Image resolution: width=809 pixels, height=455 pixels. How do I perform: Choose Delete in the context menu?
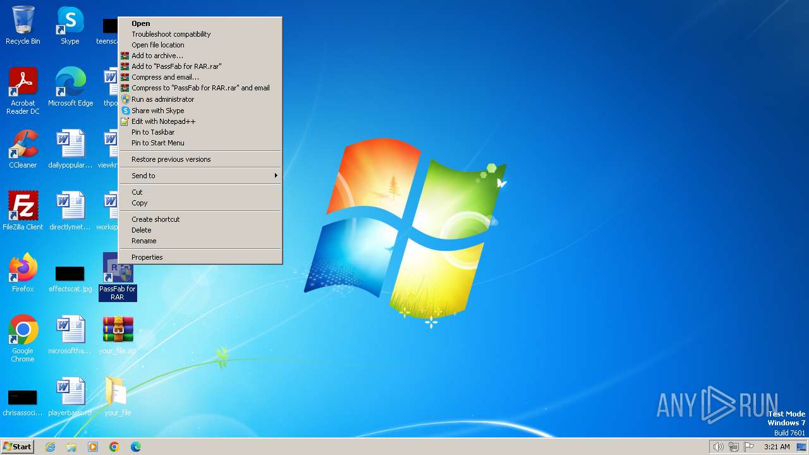pos(200,230)
